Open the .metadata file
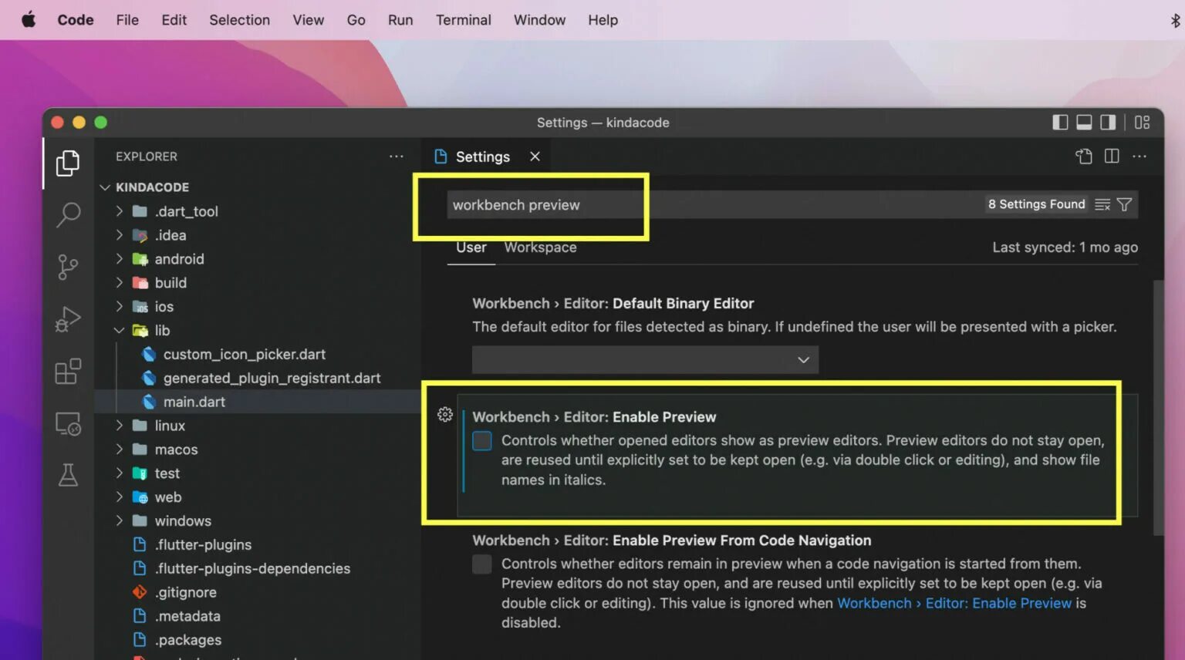The image size is (1185, 660). (x=187, y=617)
